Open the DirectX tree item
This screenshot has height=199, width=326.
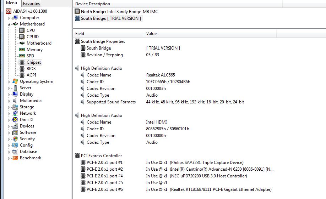[x=27, y=120]
